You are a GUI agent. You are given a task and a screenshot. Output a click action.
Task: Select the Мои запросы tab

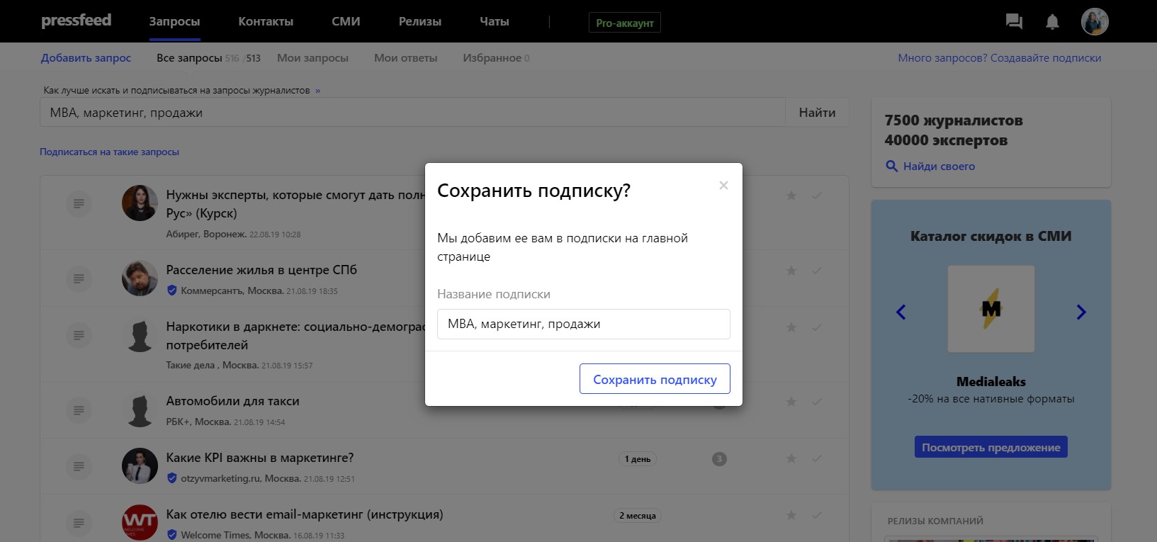point(312,58)
